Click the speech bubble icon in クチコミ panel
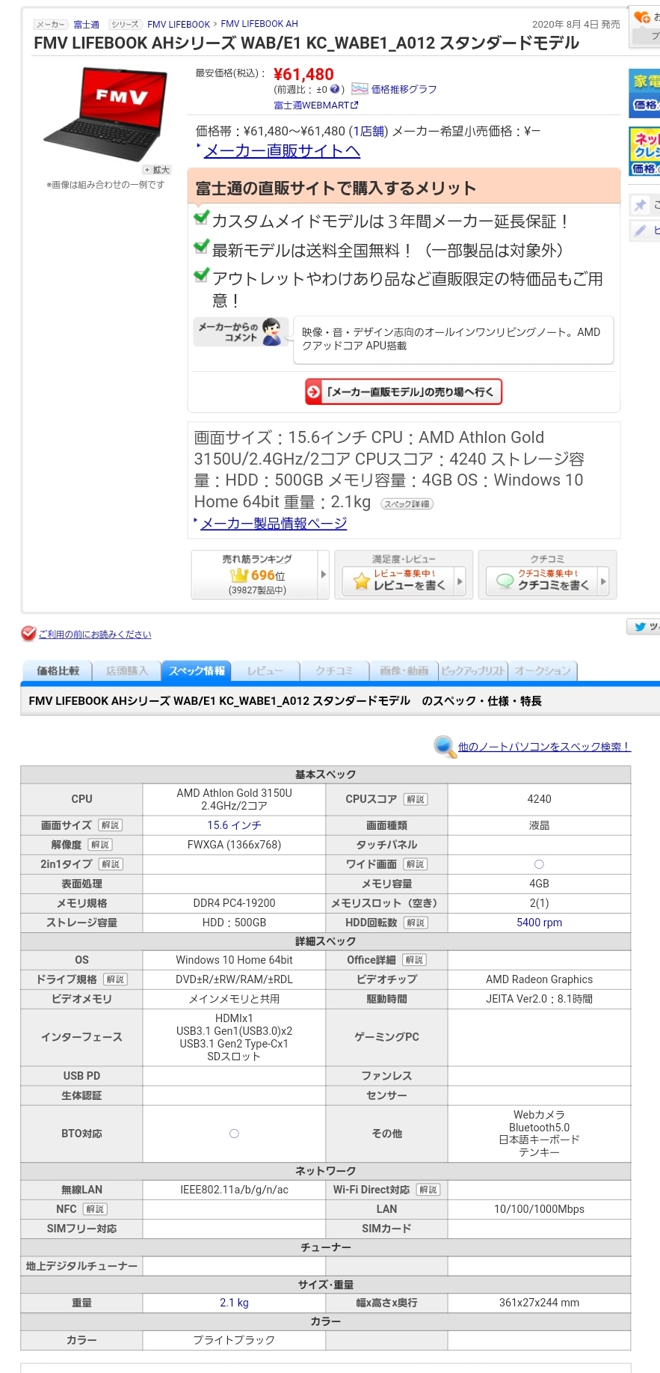This screenshot has width=660, height=1373. pyautogui.click(x=505, y=581)
